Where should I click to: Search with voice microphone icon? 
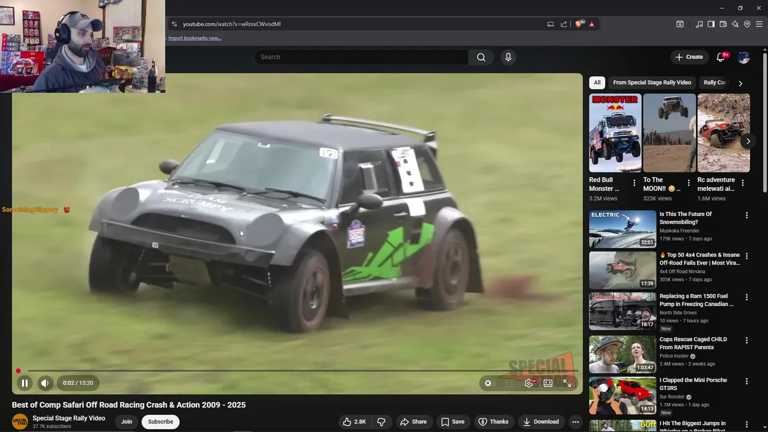click(508, 57)
